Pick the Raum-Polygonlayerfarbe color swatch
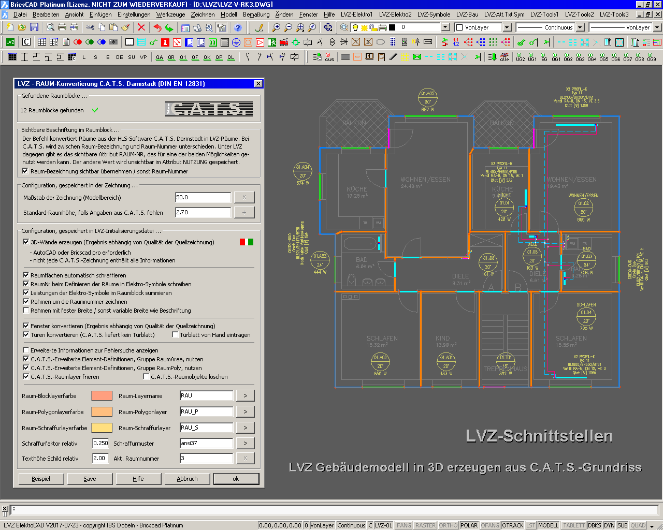 click(102, 412)
